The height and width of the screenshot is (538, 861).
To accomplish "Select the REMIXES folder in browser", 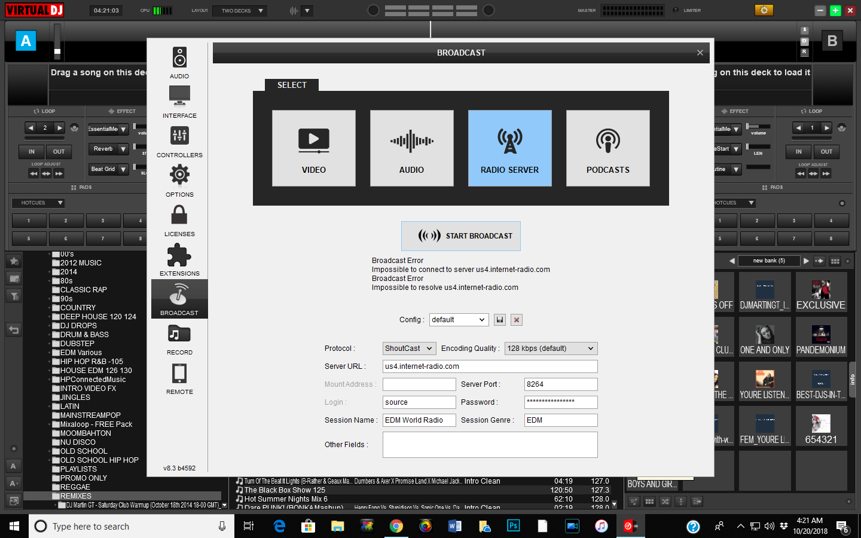I will pos(76,496).
